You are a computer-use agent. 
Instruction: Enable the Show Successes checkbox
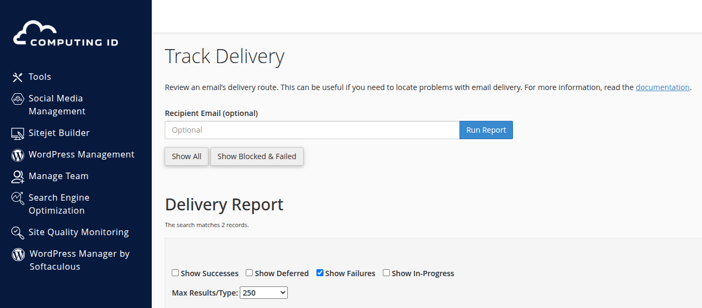pyautogui.click(x=175, y=273)
